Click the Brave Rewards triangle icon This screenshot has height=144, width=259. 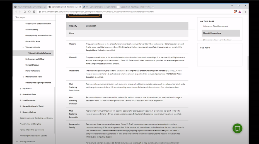pyautogui.click(x=240, y=11)
